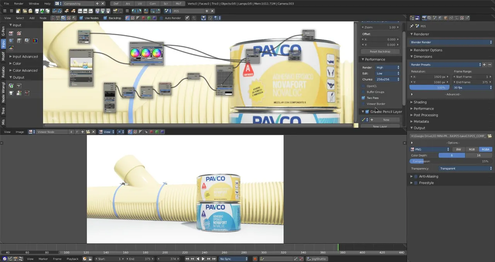Add a new screen layout with plus
Image resolution: width=495 pixels, height=262 pixels.
(x=97, y=3)
